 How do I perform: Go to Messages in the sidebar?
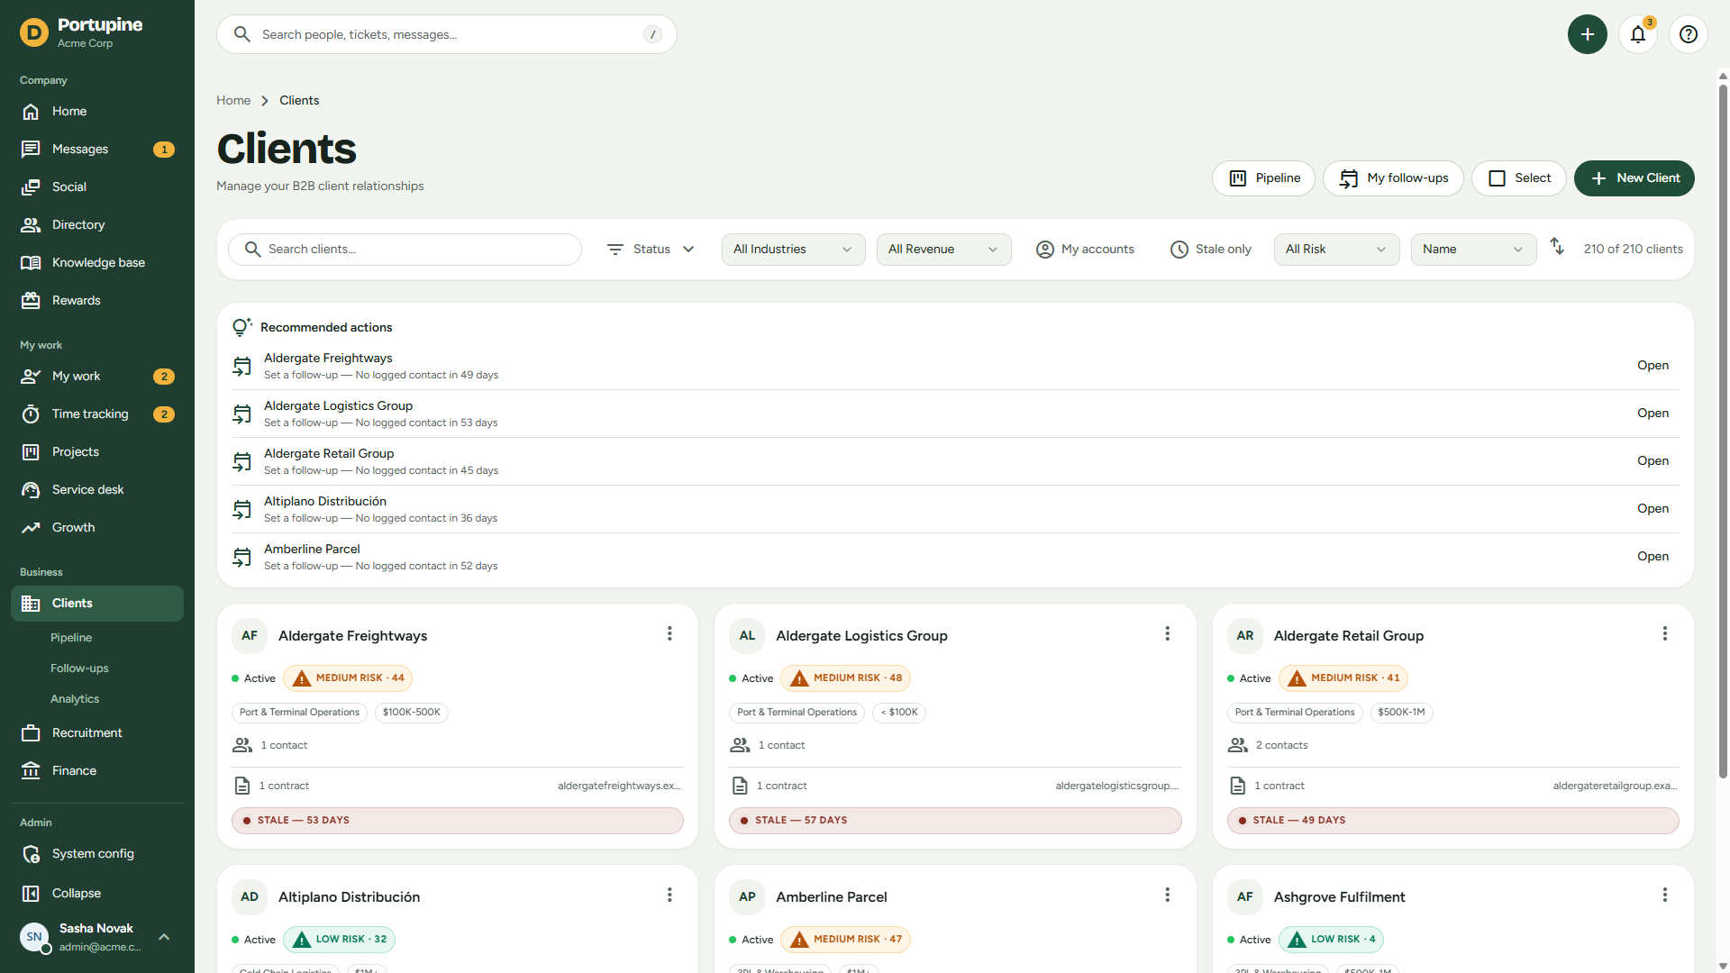[x=97, y=150]
